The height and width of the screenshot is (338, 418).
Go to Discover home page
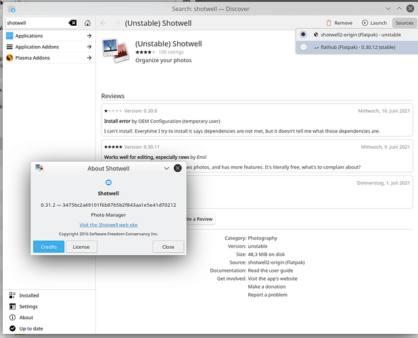pyautogui.click(x=87, y=23)
